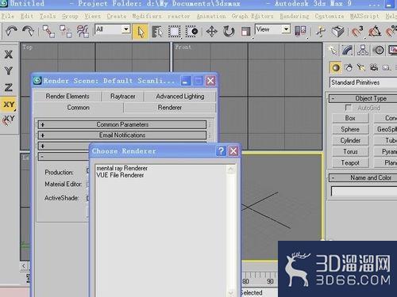Open the Edit menu
This screenshot has width=397, height=297.
click(27, 17)
